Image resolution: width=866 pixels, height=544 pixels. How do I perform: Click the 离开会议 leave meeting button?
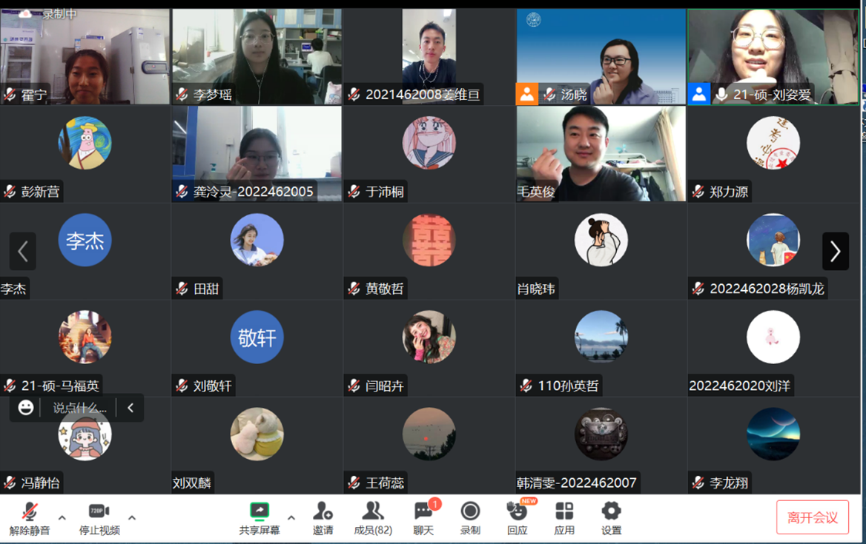(812, 517)
